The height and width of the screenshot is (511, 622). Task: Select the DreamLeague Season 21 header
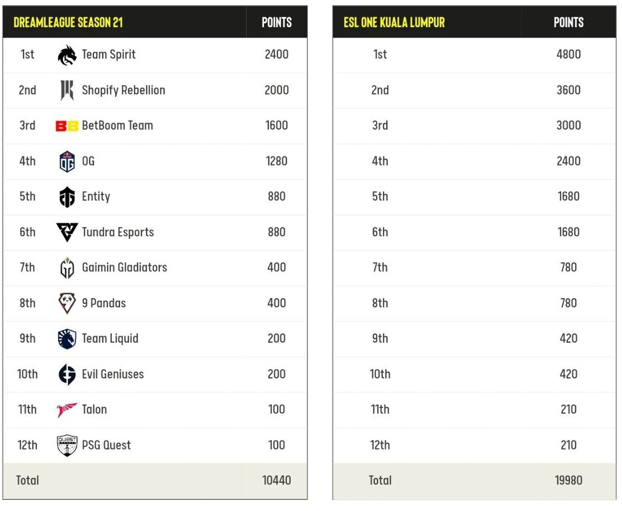point(68,22)
